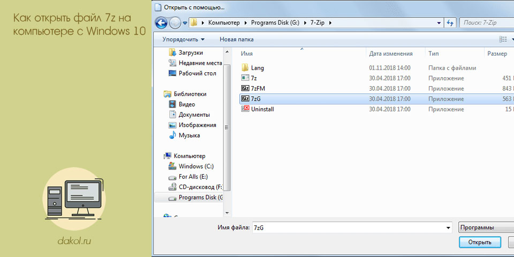Image resolution: width=514 pixels, height=257 pixels.
Task: Expand the Имя файла dropdown arrow
Action: pyautogui.click(x=449, y=228)
